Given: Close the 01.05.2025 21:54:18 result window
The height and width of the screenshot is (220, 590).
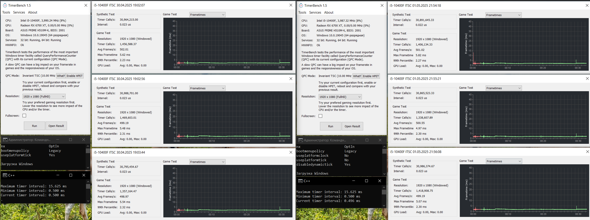Looking at the screenshot, I should (x=587, y=6).
